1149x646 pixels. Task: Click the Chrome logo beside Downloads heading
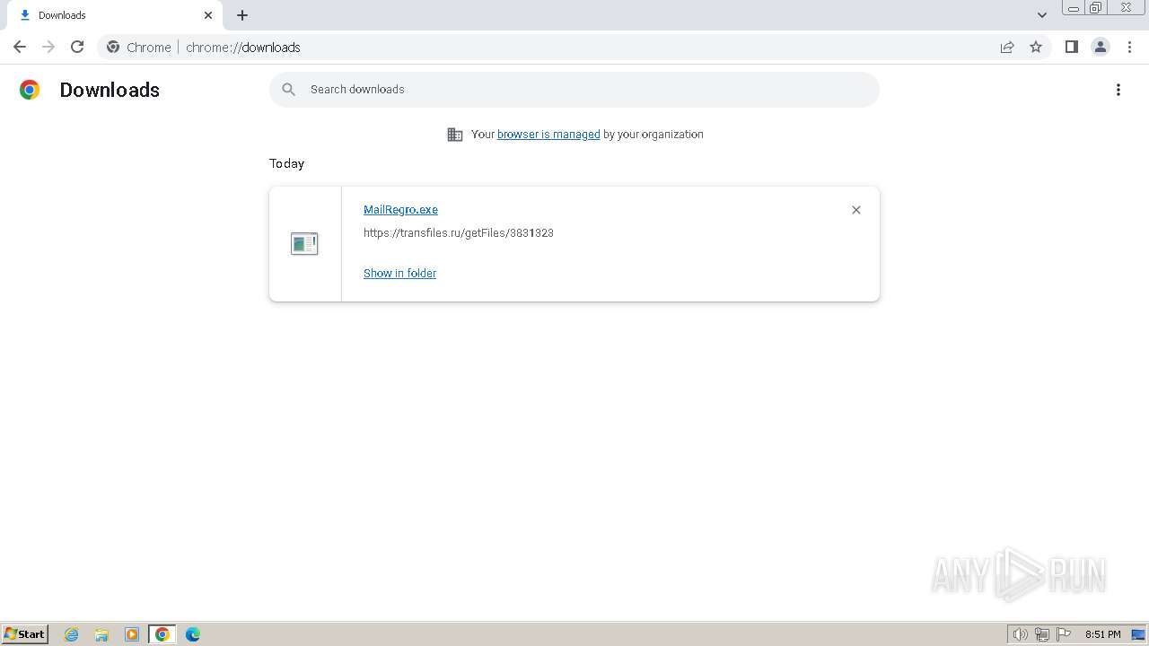click(30, 90)
